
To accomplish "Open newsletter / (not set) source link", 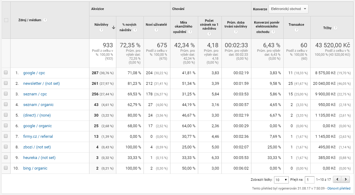I will [41, 84].
